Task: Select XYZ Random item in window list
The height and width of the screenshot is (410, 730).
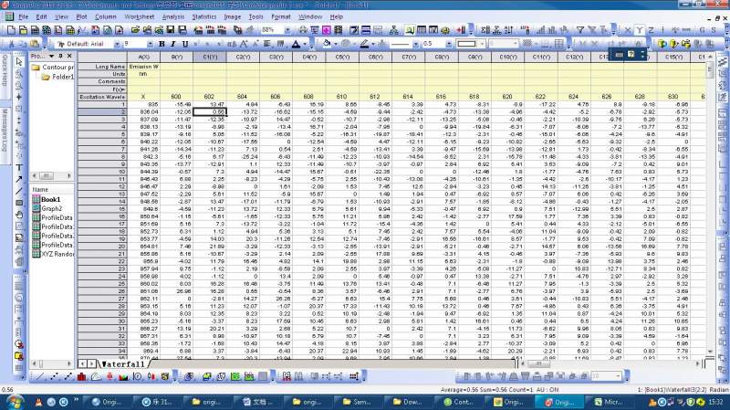Action: click(x=53, y=254)
